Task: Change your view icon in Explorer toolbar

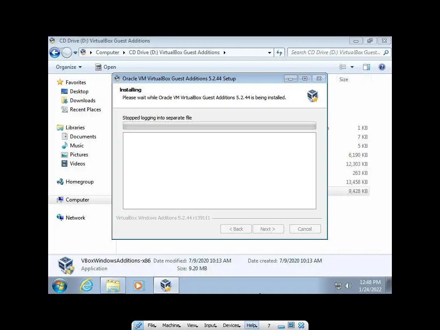Action: (x=342, y=67)
